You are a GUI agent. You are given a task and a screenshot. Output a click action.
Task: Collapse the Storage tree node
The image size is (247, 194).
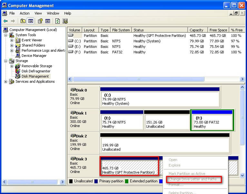pos(6,61)
